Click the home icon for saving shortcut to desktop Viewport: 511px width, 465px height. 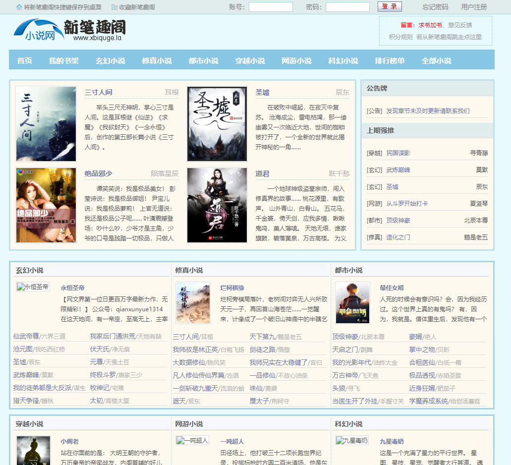coord(19,7)
